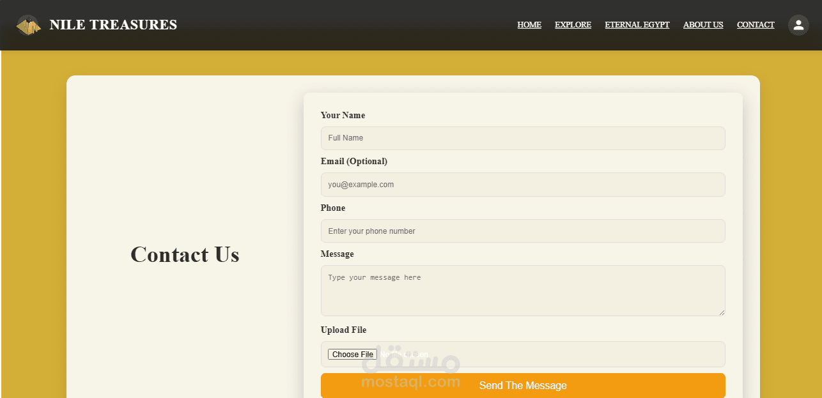822x398 pixels.
Task: Click the Choose File button
Action: tap(352, 355)
